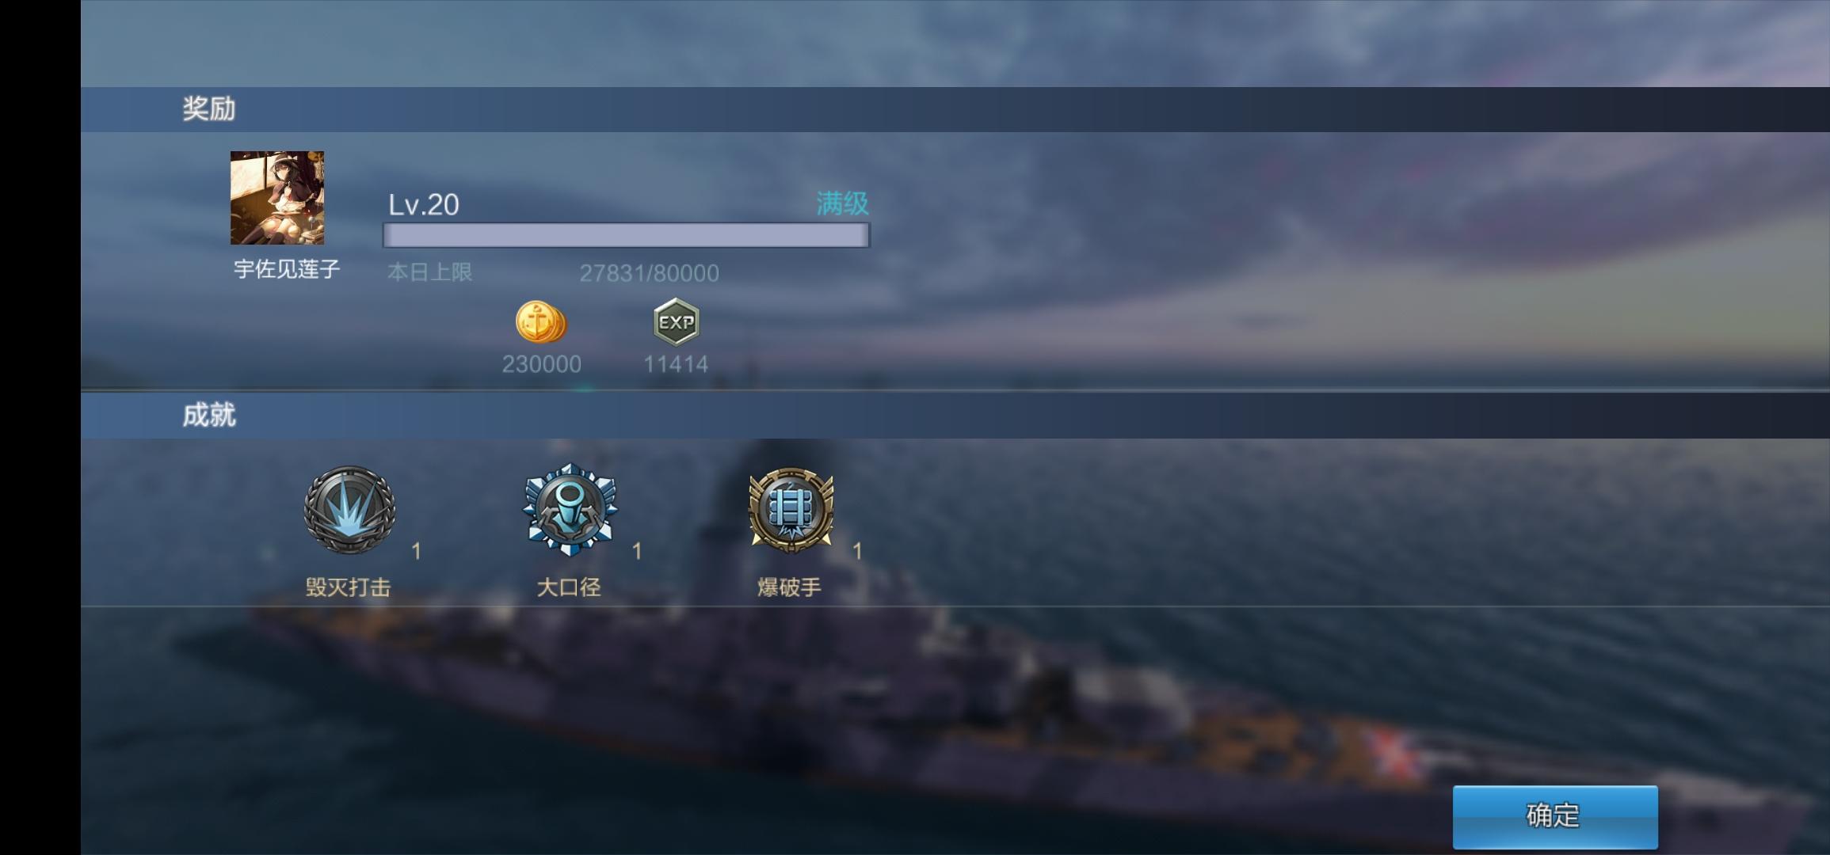Select the 爆破手 achievement badge icon
1830x855 pixels.
pos(790,509)
